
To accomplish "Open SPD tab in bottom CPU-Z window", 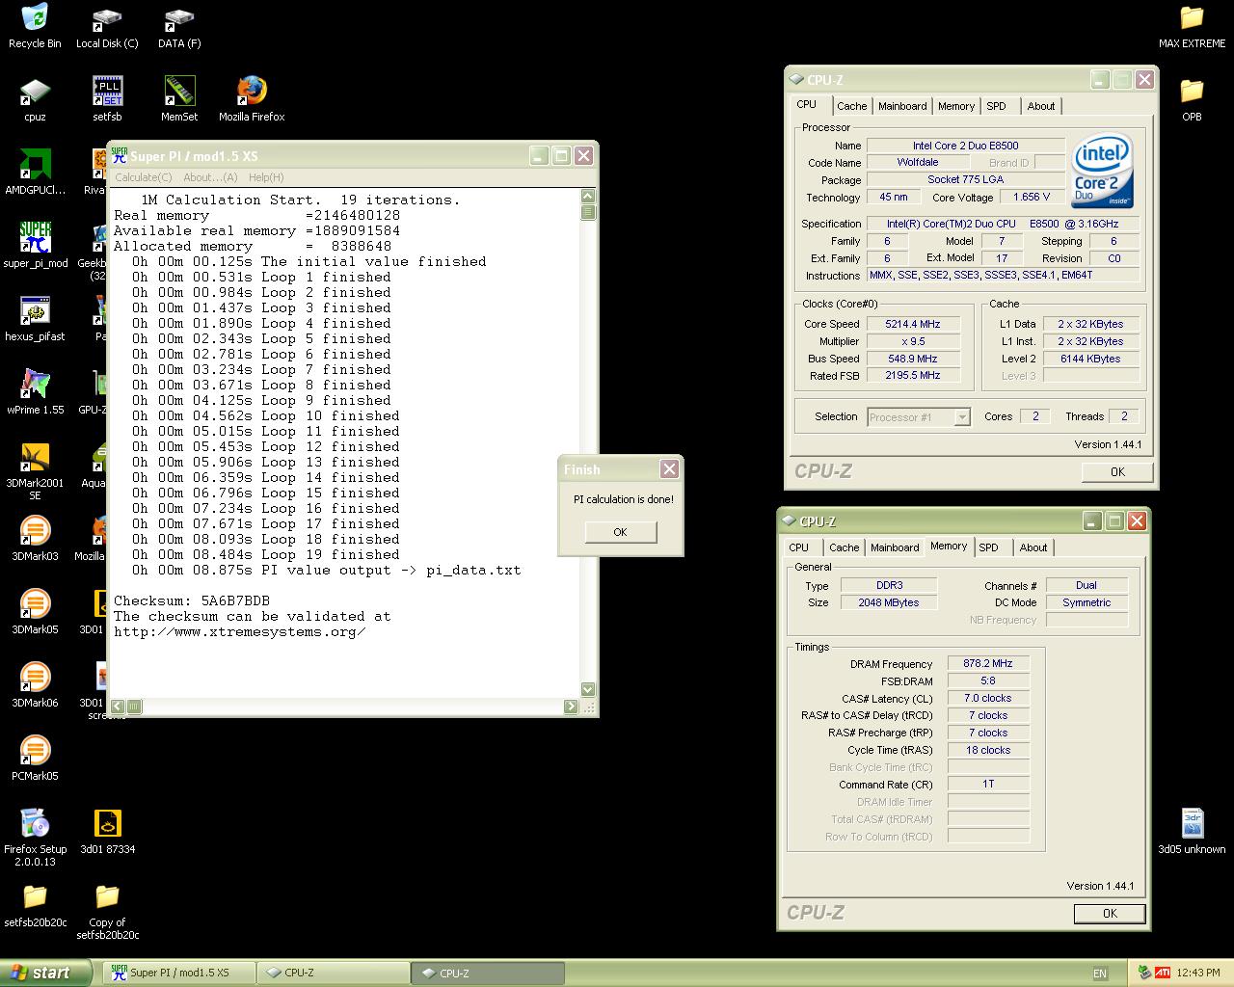I will 988,547.
